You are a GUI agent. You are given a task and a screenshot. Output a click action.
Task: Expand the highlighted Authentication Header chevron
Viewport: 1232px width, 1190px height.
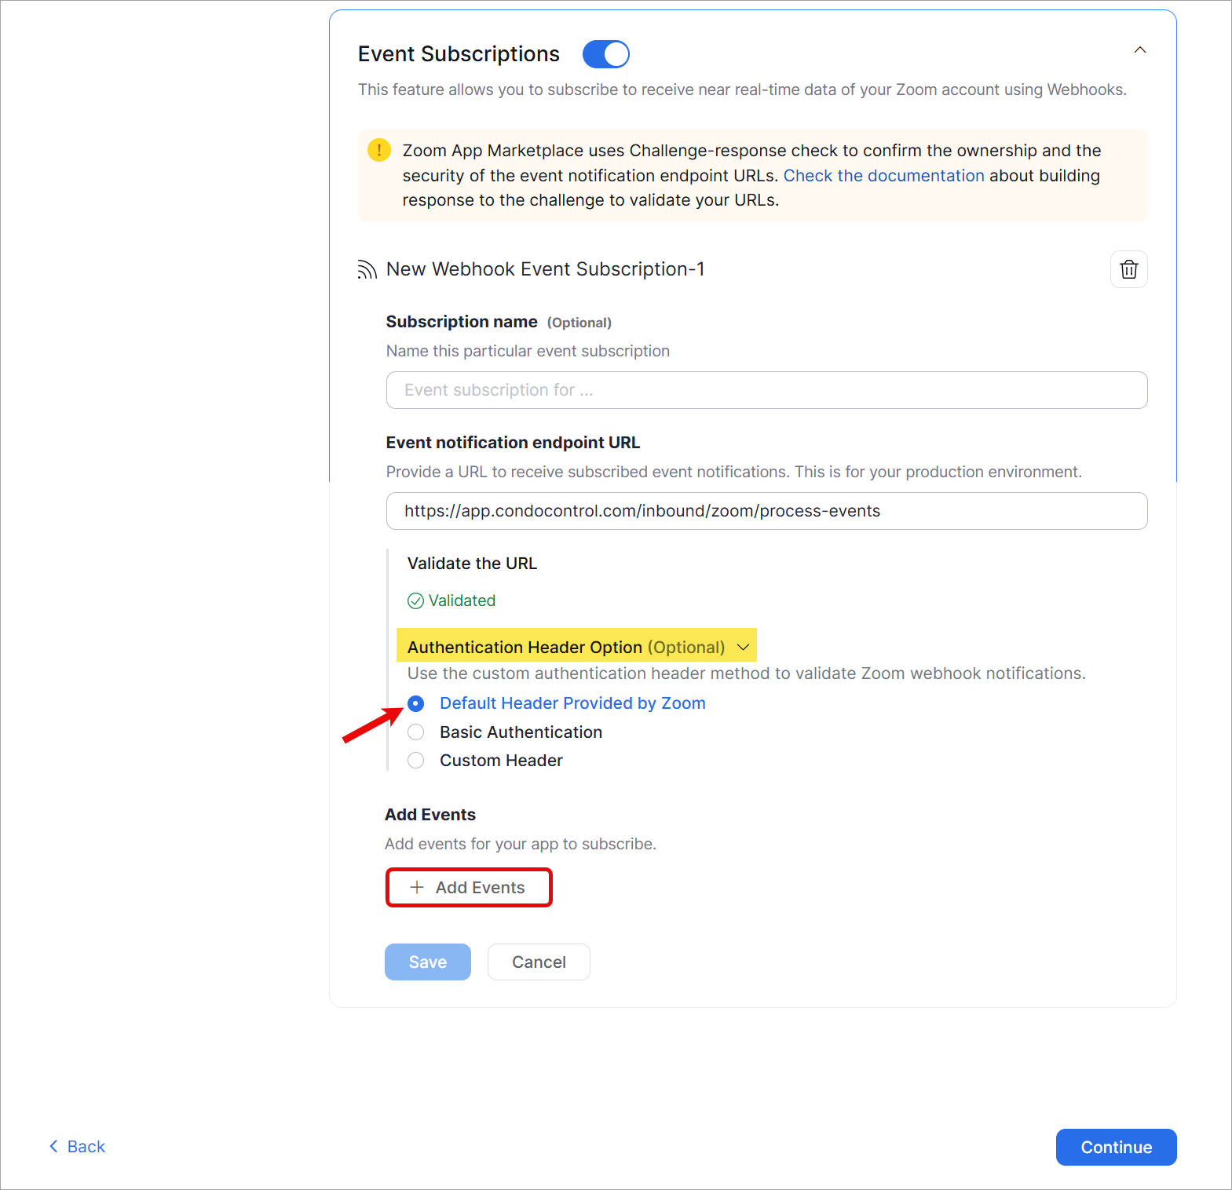(743, 646)
